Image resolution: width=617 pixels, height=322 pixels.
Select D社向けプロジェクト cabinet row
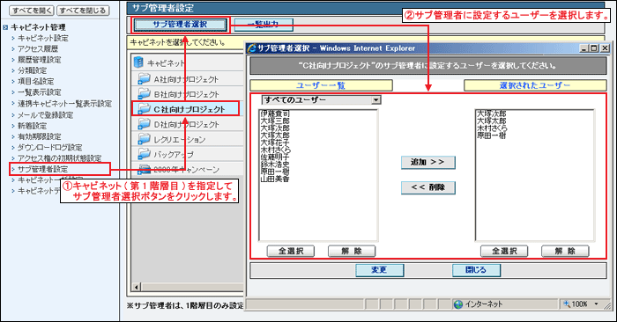coord(188,124)
